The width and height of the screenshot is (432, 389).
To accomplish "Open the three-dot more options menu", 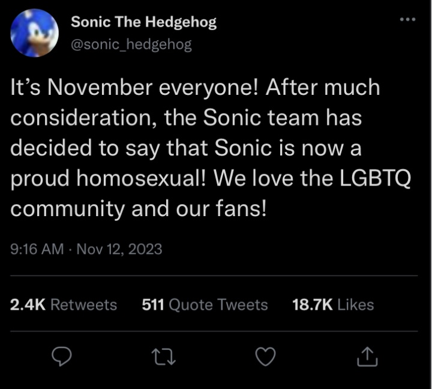I will [407, 20].
